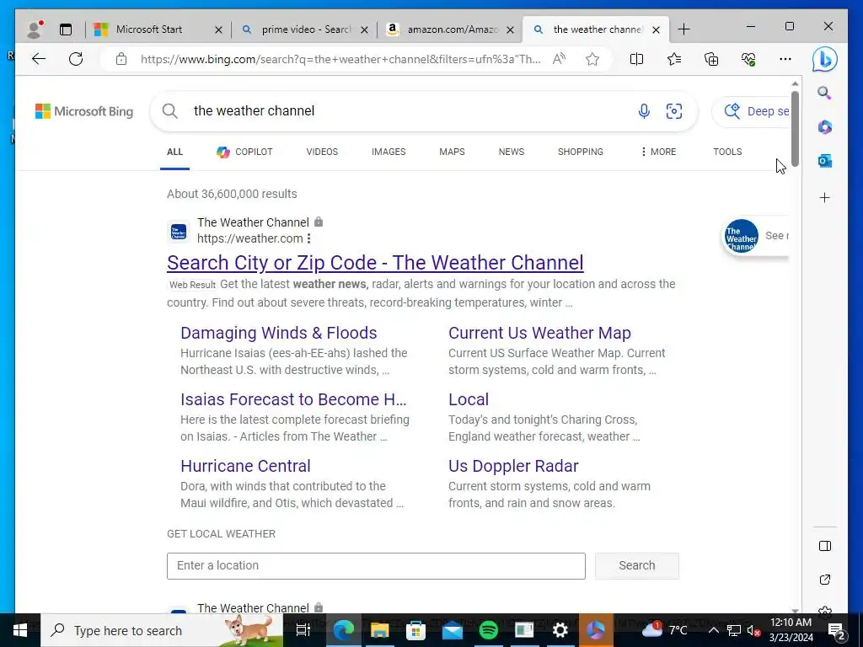Select the COPILOT search tab
Image resolution: width=863 pixels, height=647 pixels.
(x=244, y=152)
